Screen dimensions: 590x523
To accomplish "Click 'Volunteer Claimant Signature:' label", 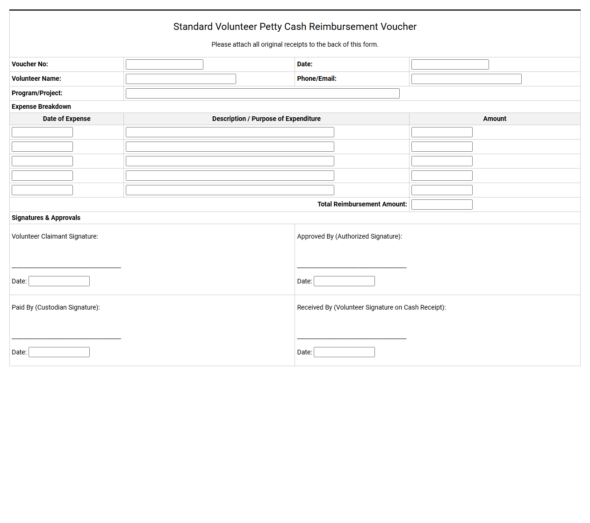I will click(55, 236).
